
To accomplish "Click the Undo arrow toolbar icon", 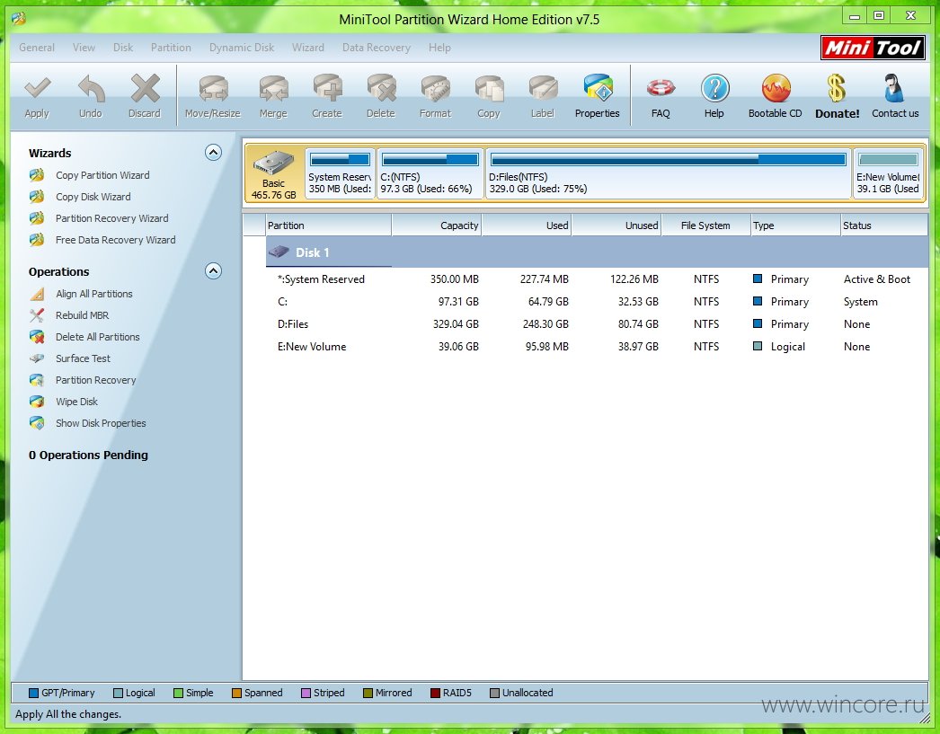I will pos(91,89).
